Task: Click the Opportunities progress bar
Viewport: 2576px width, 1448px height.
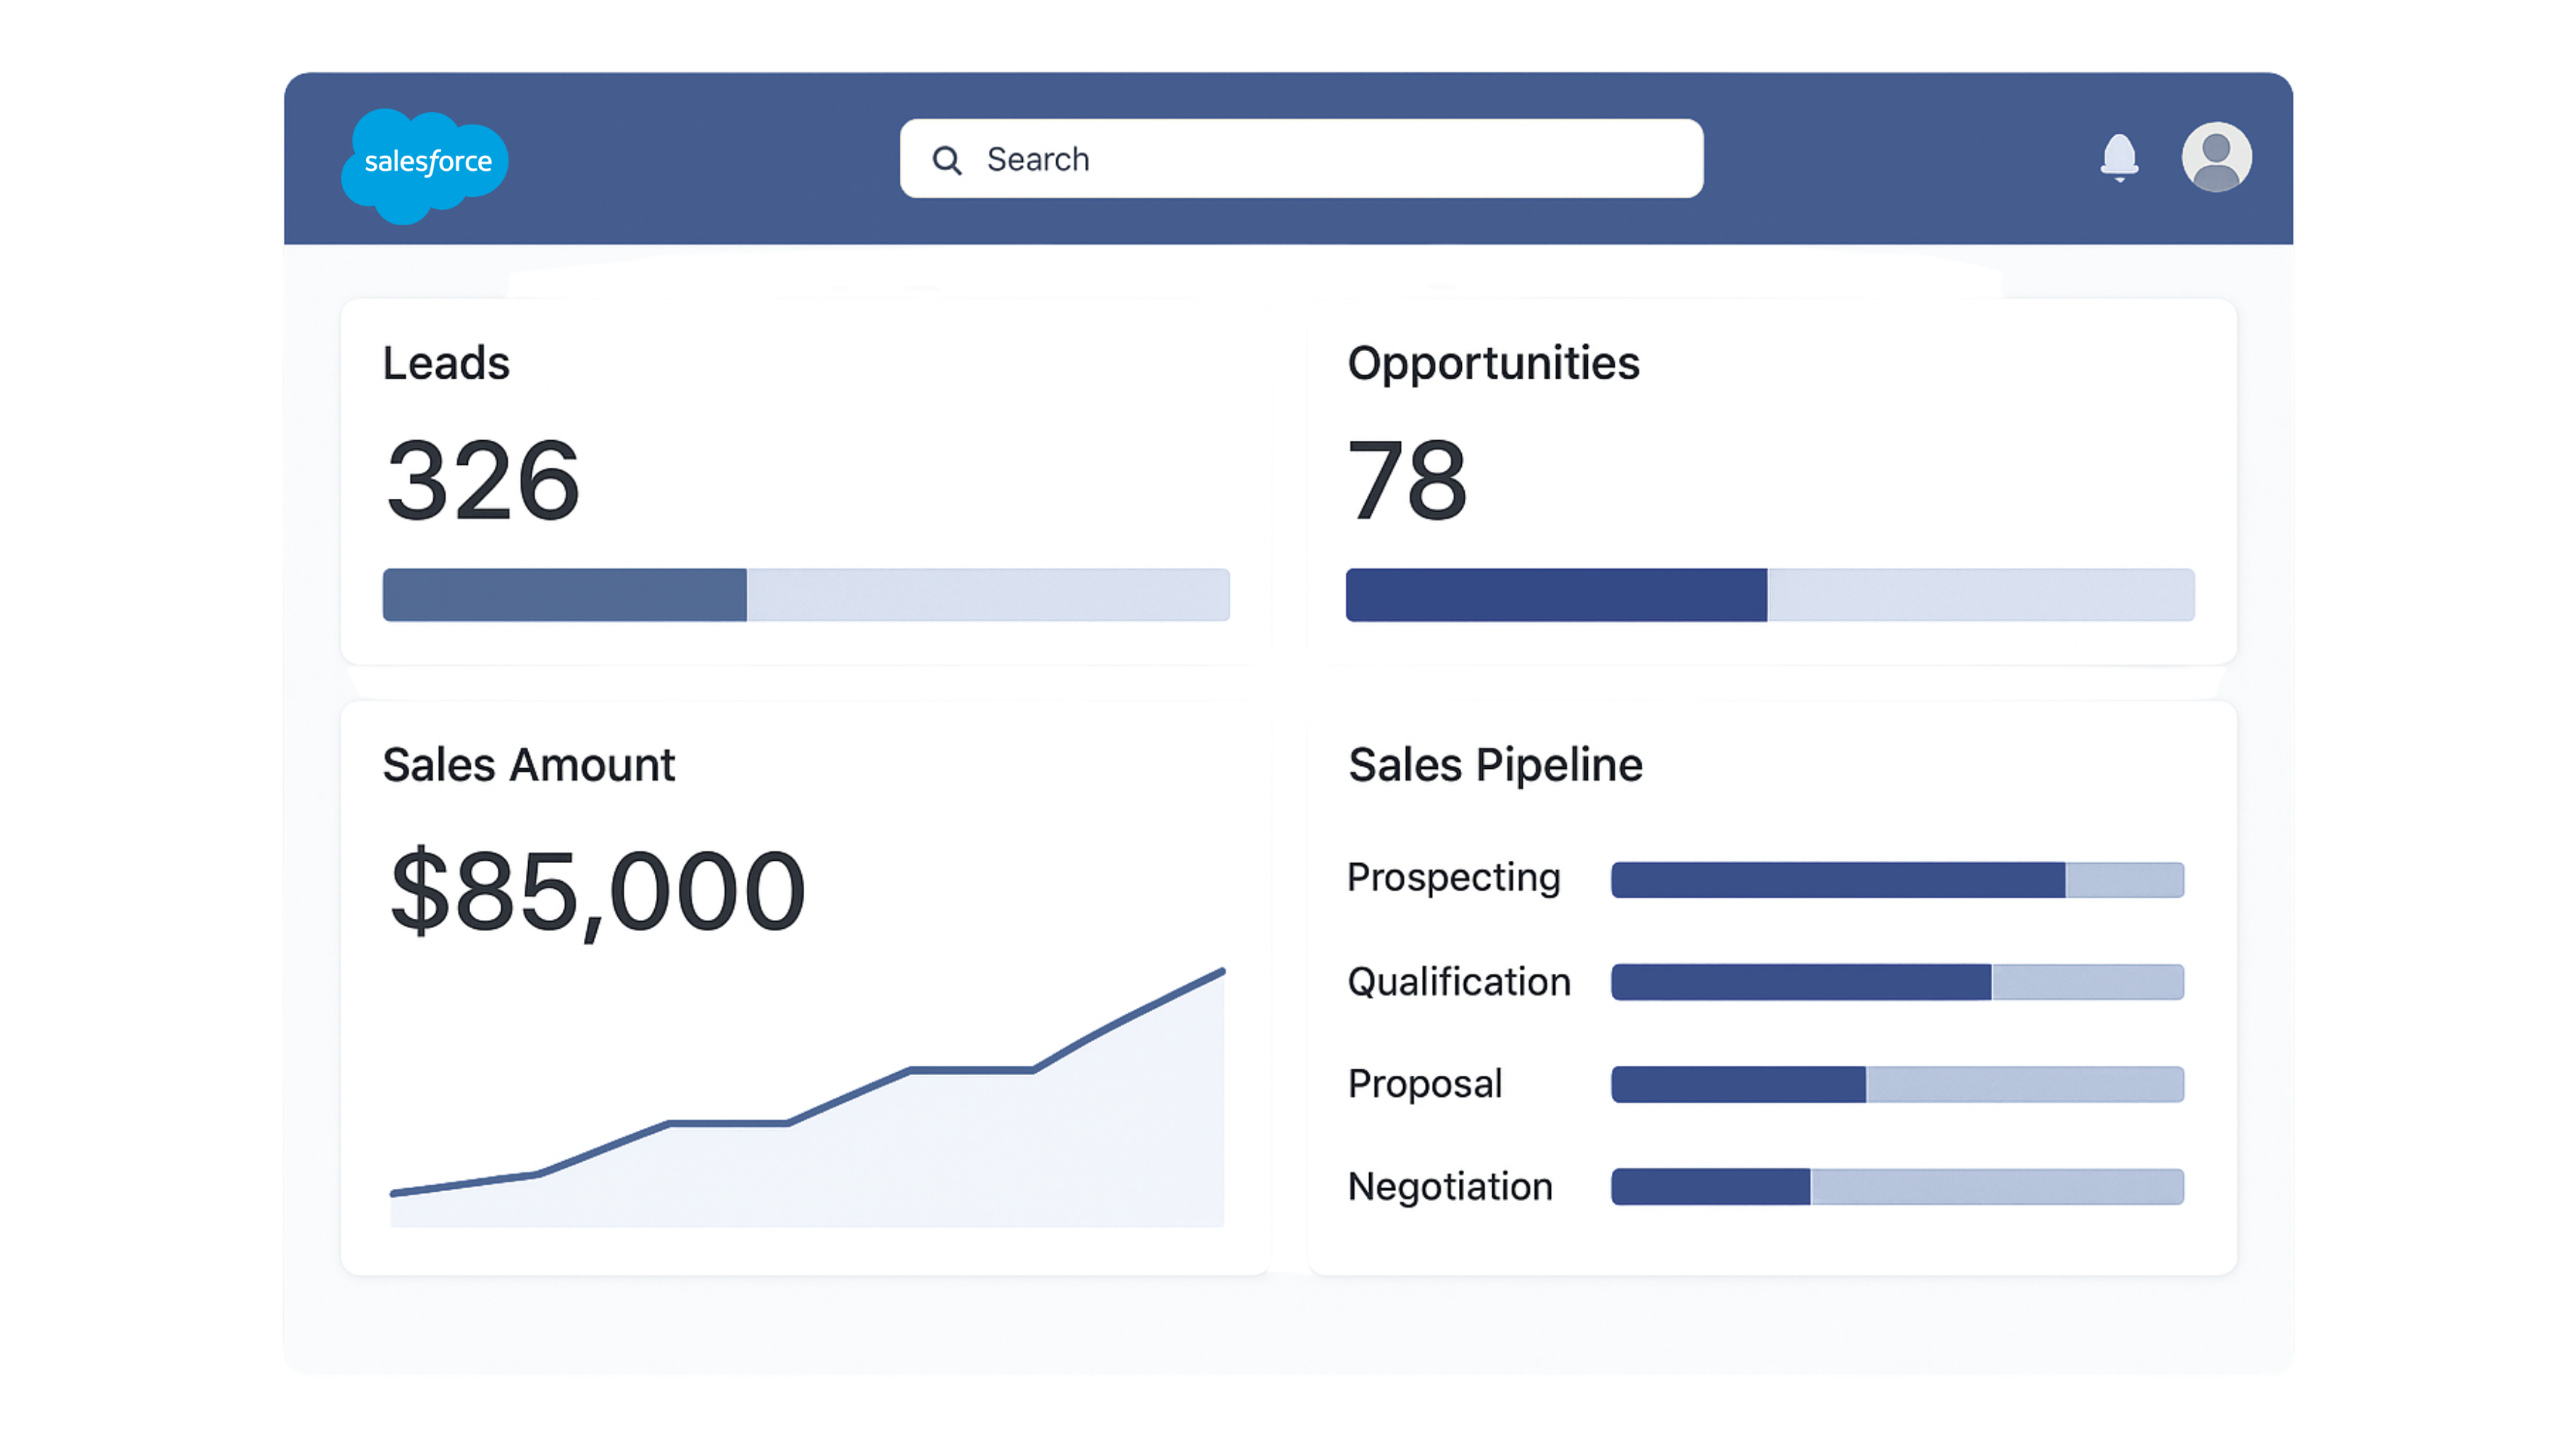Action: (x=1770, y=596)
